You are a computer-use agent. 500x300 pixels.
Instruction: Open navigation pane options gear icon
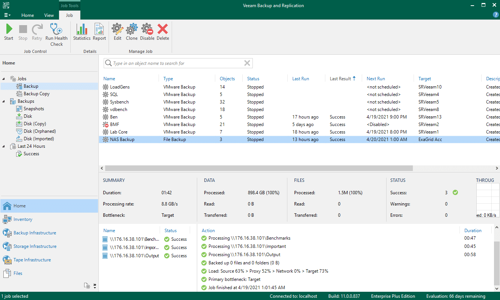point(87,286)
